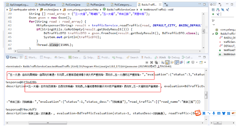Toggle Sogou microphone voice input icon

[x=214, y=113]
